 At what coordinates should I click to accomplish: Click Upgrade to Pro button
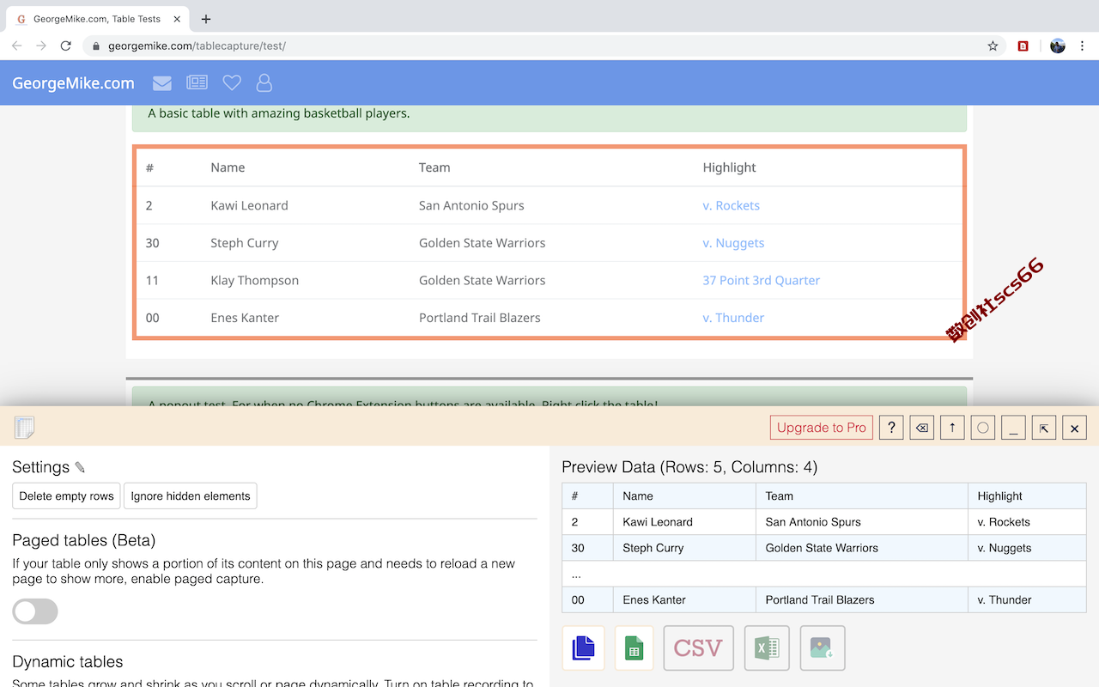822,428
